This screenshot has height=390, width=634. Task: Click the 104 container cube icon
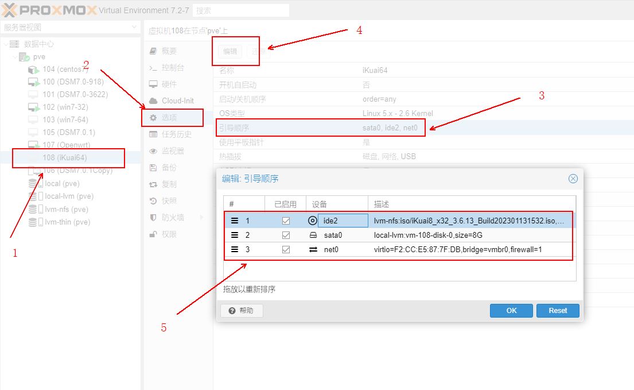click(x=33, y=69)
